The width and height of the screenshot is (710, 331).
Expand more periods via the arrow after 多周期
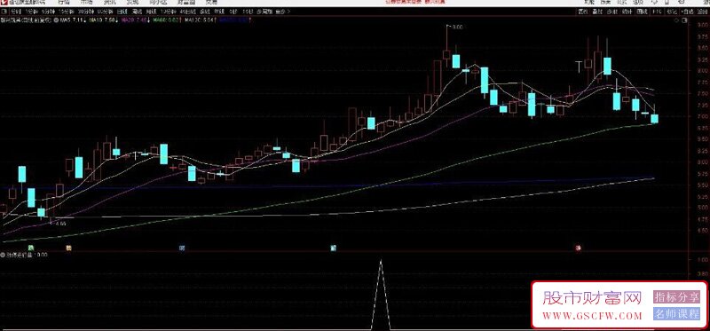[289, 12]
